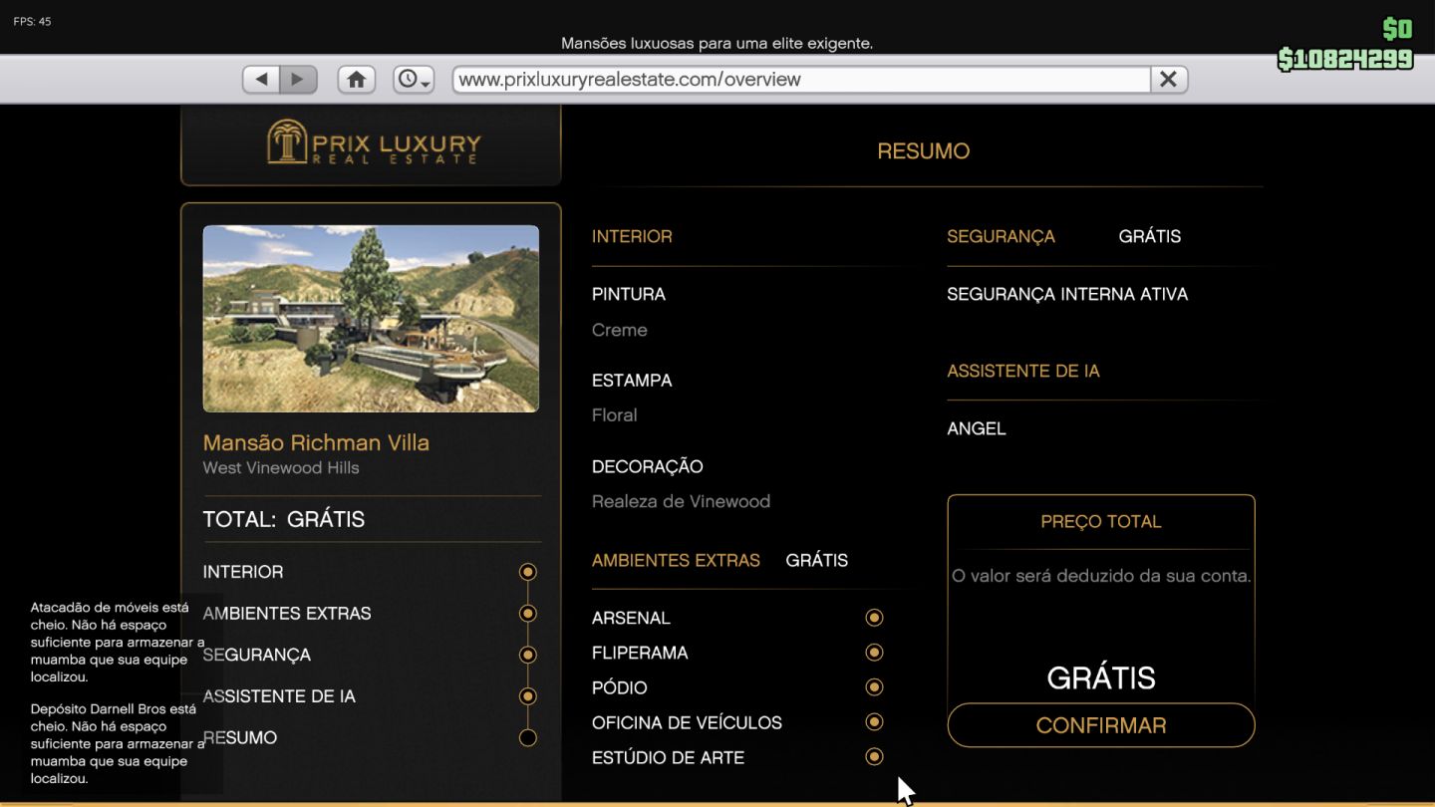Click the AI assistant name 'Angel'
The image size is (1435, 807).
(x=977, y=429)
